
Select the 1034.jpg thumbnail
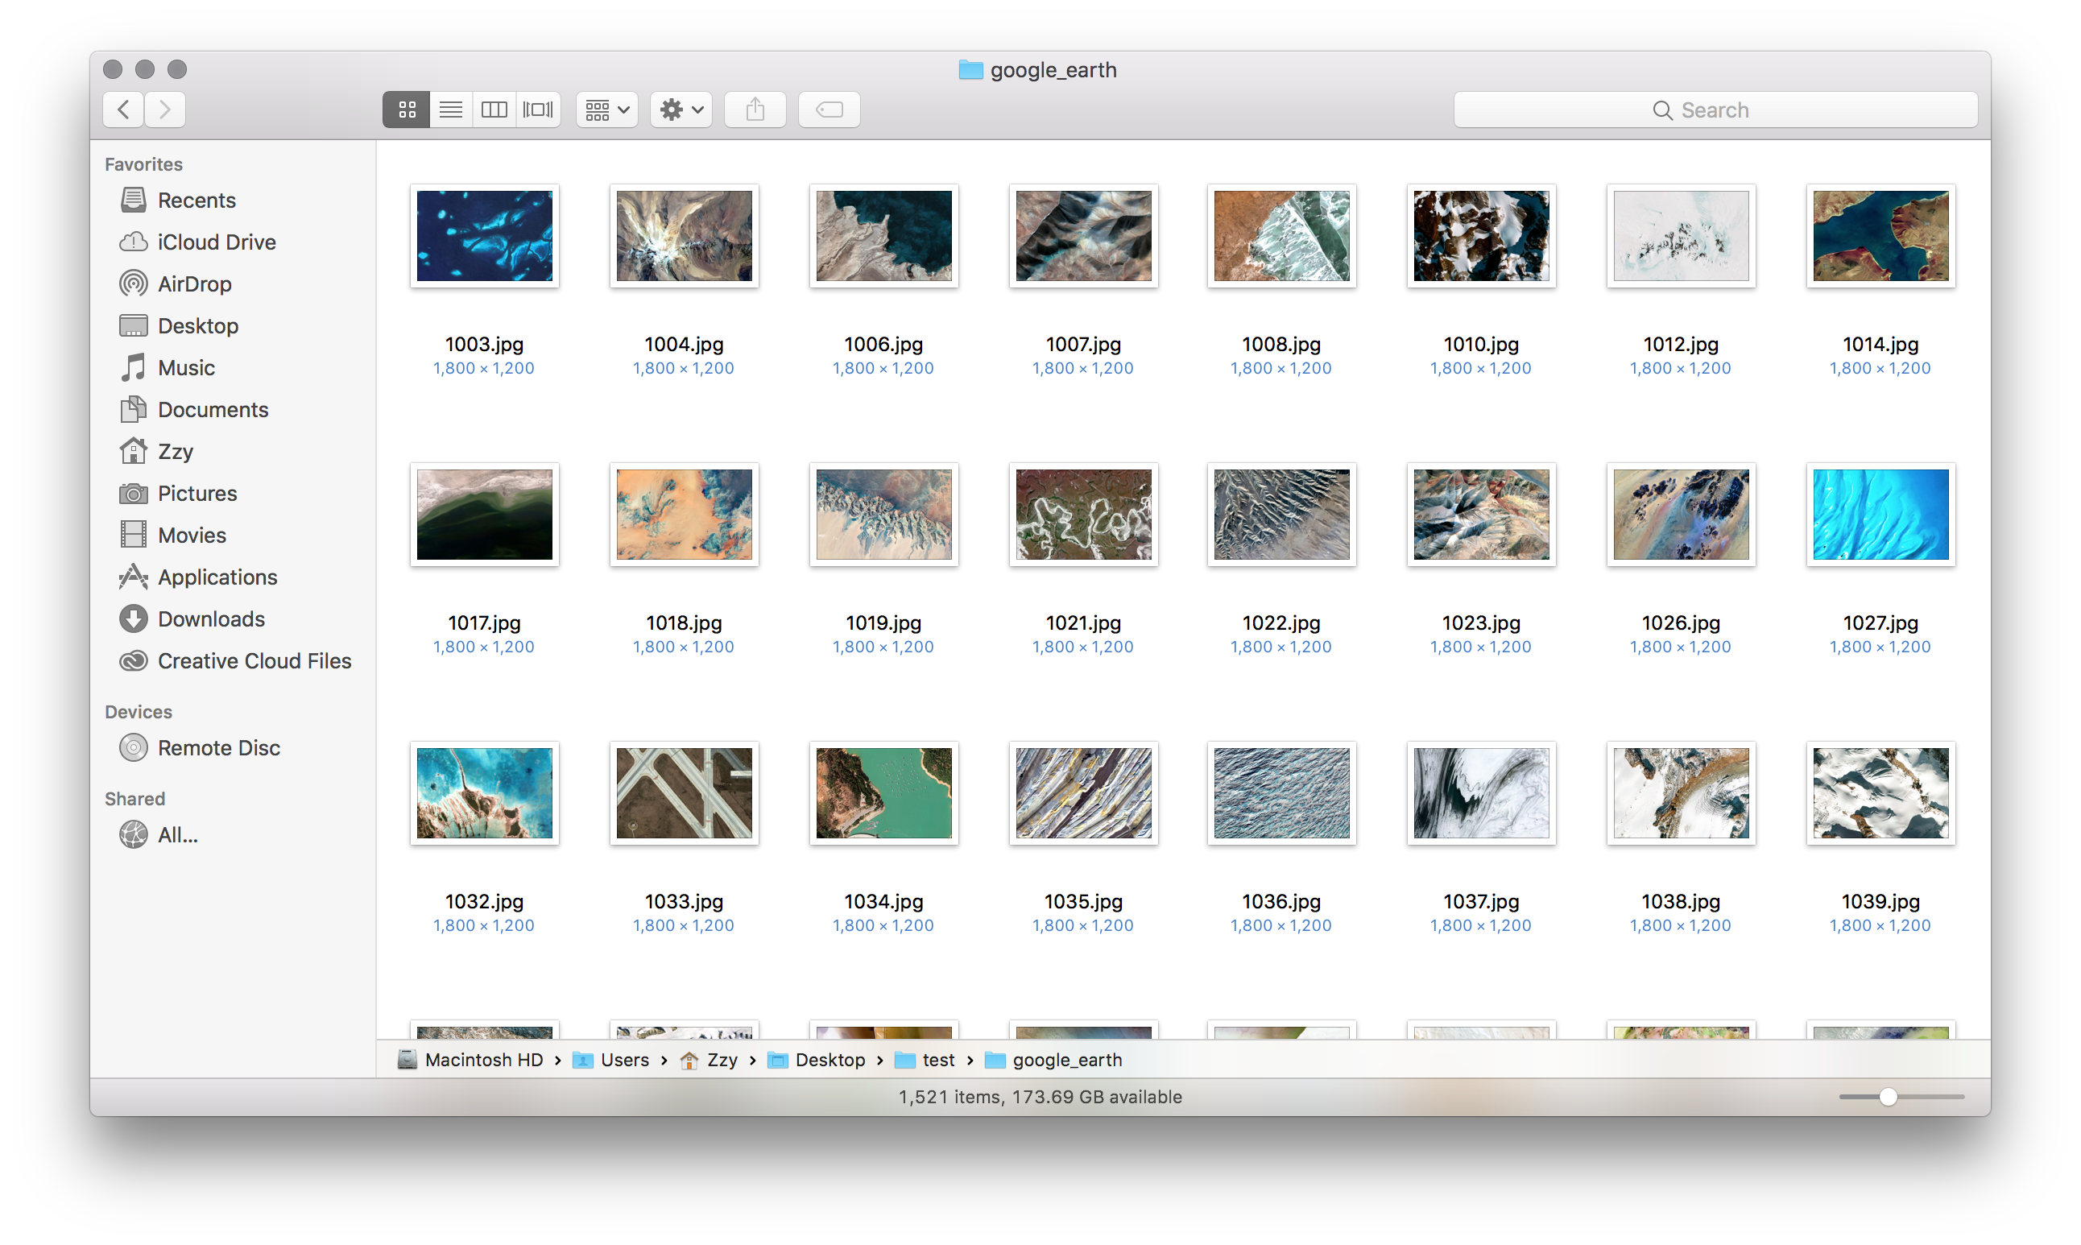point(884,792)
